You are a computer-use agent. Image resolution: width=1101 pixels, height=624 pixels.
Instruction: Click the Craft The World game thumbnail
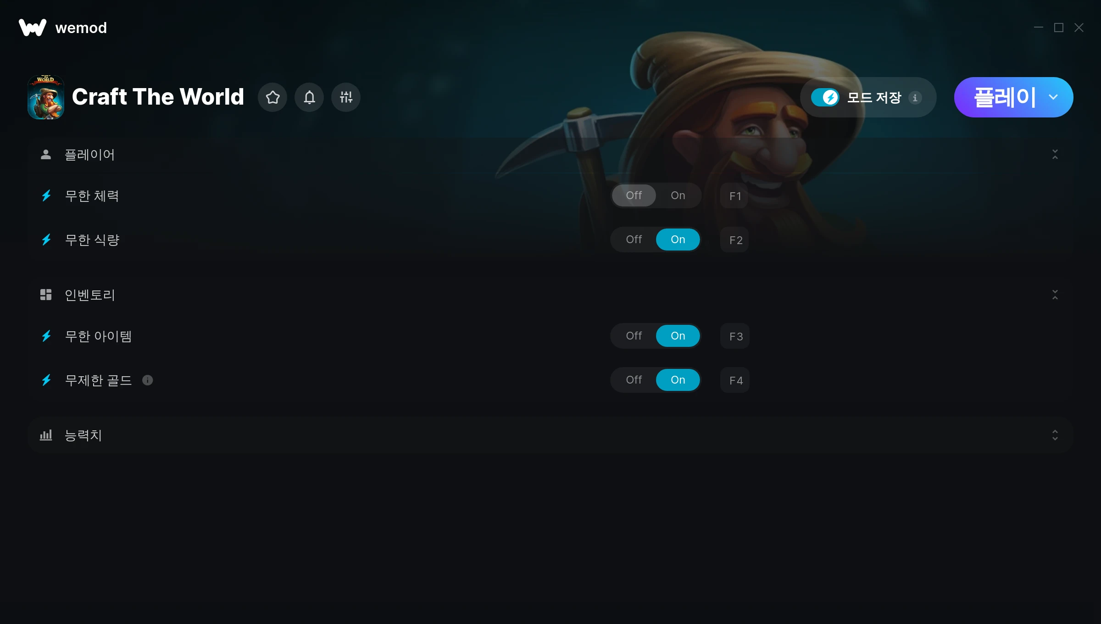click(46, 97)
